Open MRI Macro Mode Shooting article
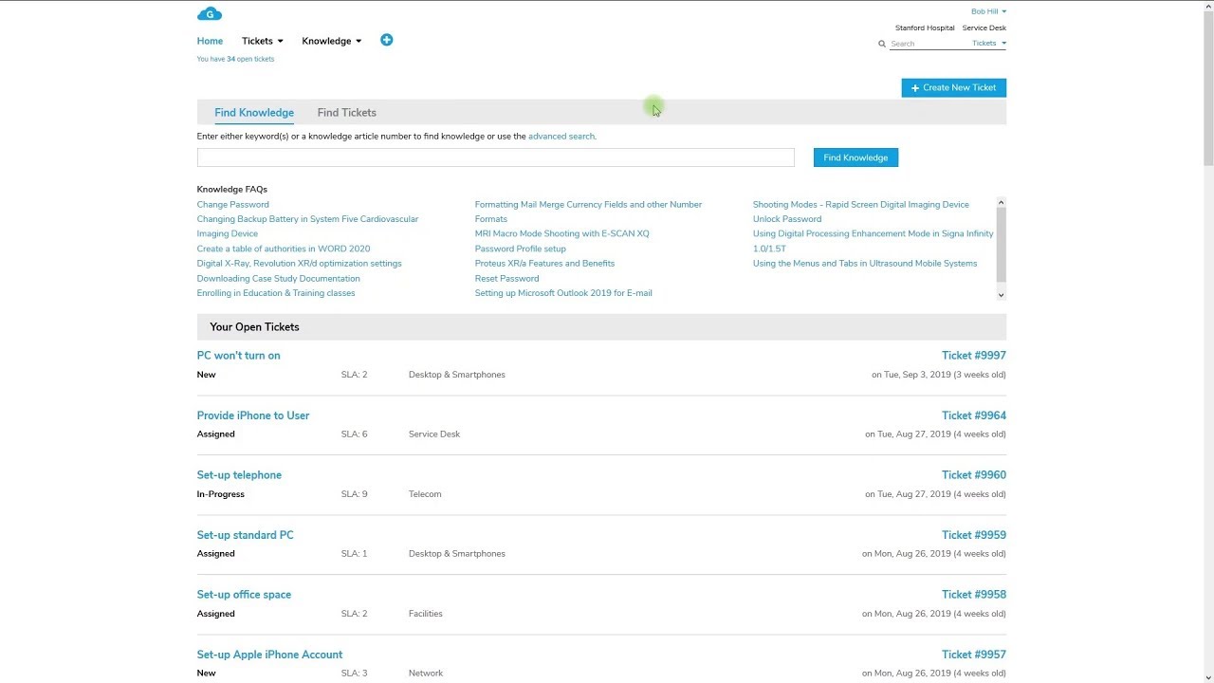 pyautogui.click(x=561, y=233)
